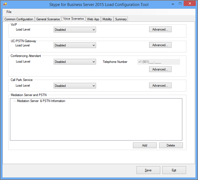Click the application icon in the title bar
This screenshot has height=180, width=198.
5,4
